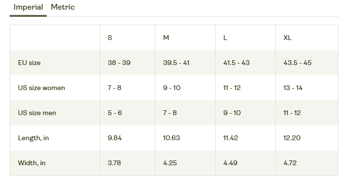Click the US size men row label

click(37, 113)
